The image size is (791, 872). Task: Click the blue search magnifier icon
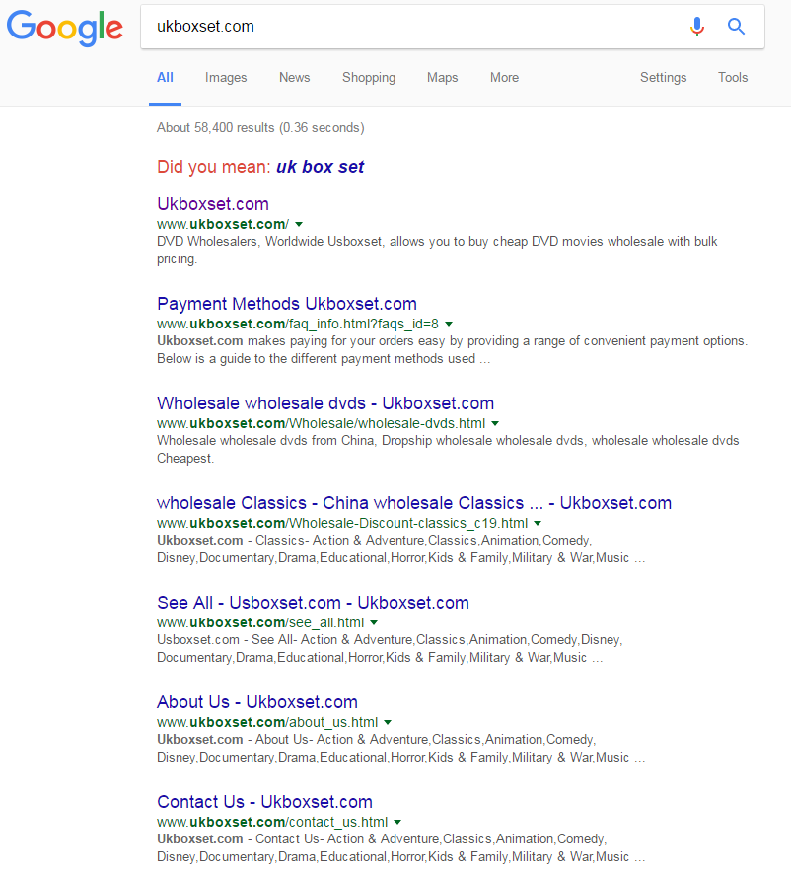[x=736, y=26]
